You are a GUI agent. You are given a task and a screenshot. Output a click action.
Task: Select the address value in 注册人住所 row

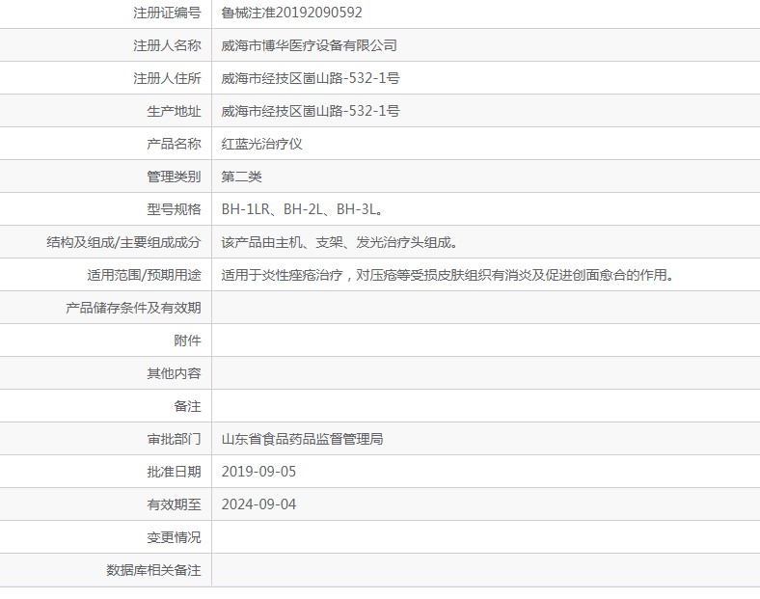[311, 78]
